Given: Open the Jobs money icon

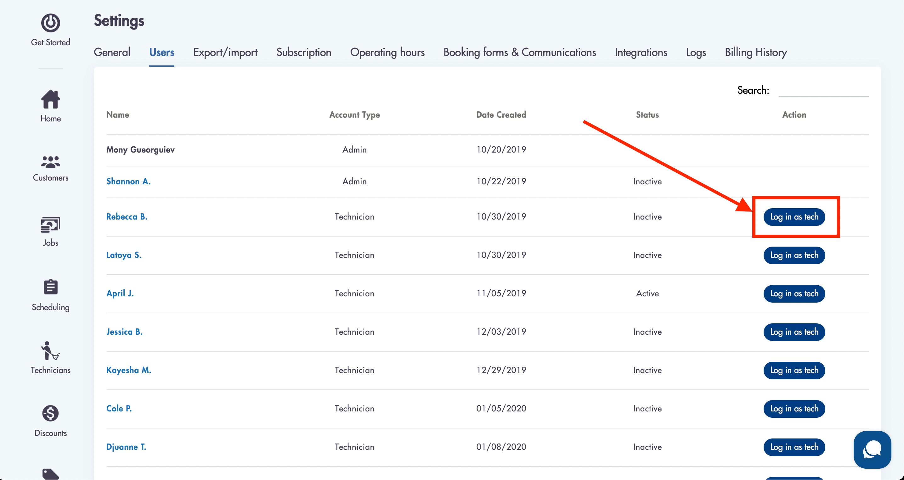Looking at the screenshot, I should coord(51,225).
